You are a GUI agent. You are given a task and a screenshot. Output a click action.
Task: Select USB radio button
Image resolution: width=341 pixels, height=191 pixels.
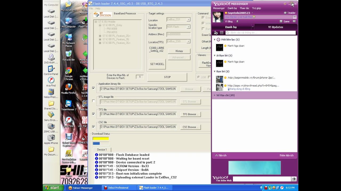click(x=199, y=77)
